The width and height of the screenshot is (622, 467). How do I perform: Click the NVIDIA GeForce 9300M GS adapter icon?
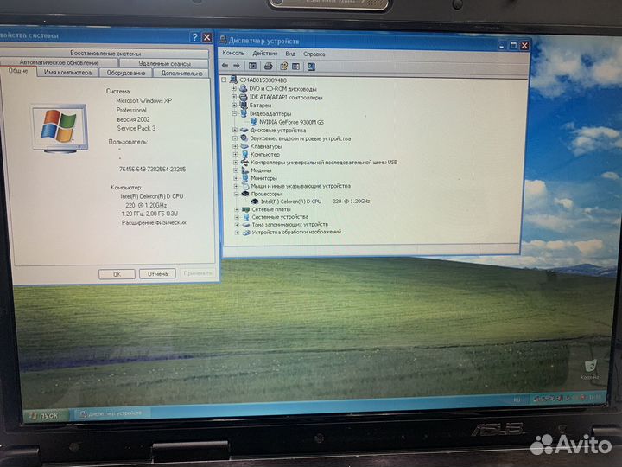coord(253,122)
